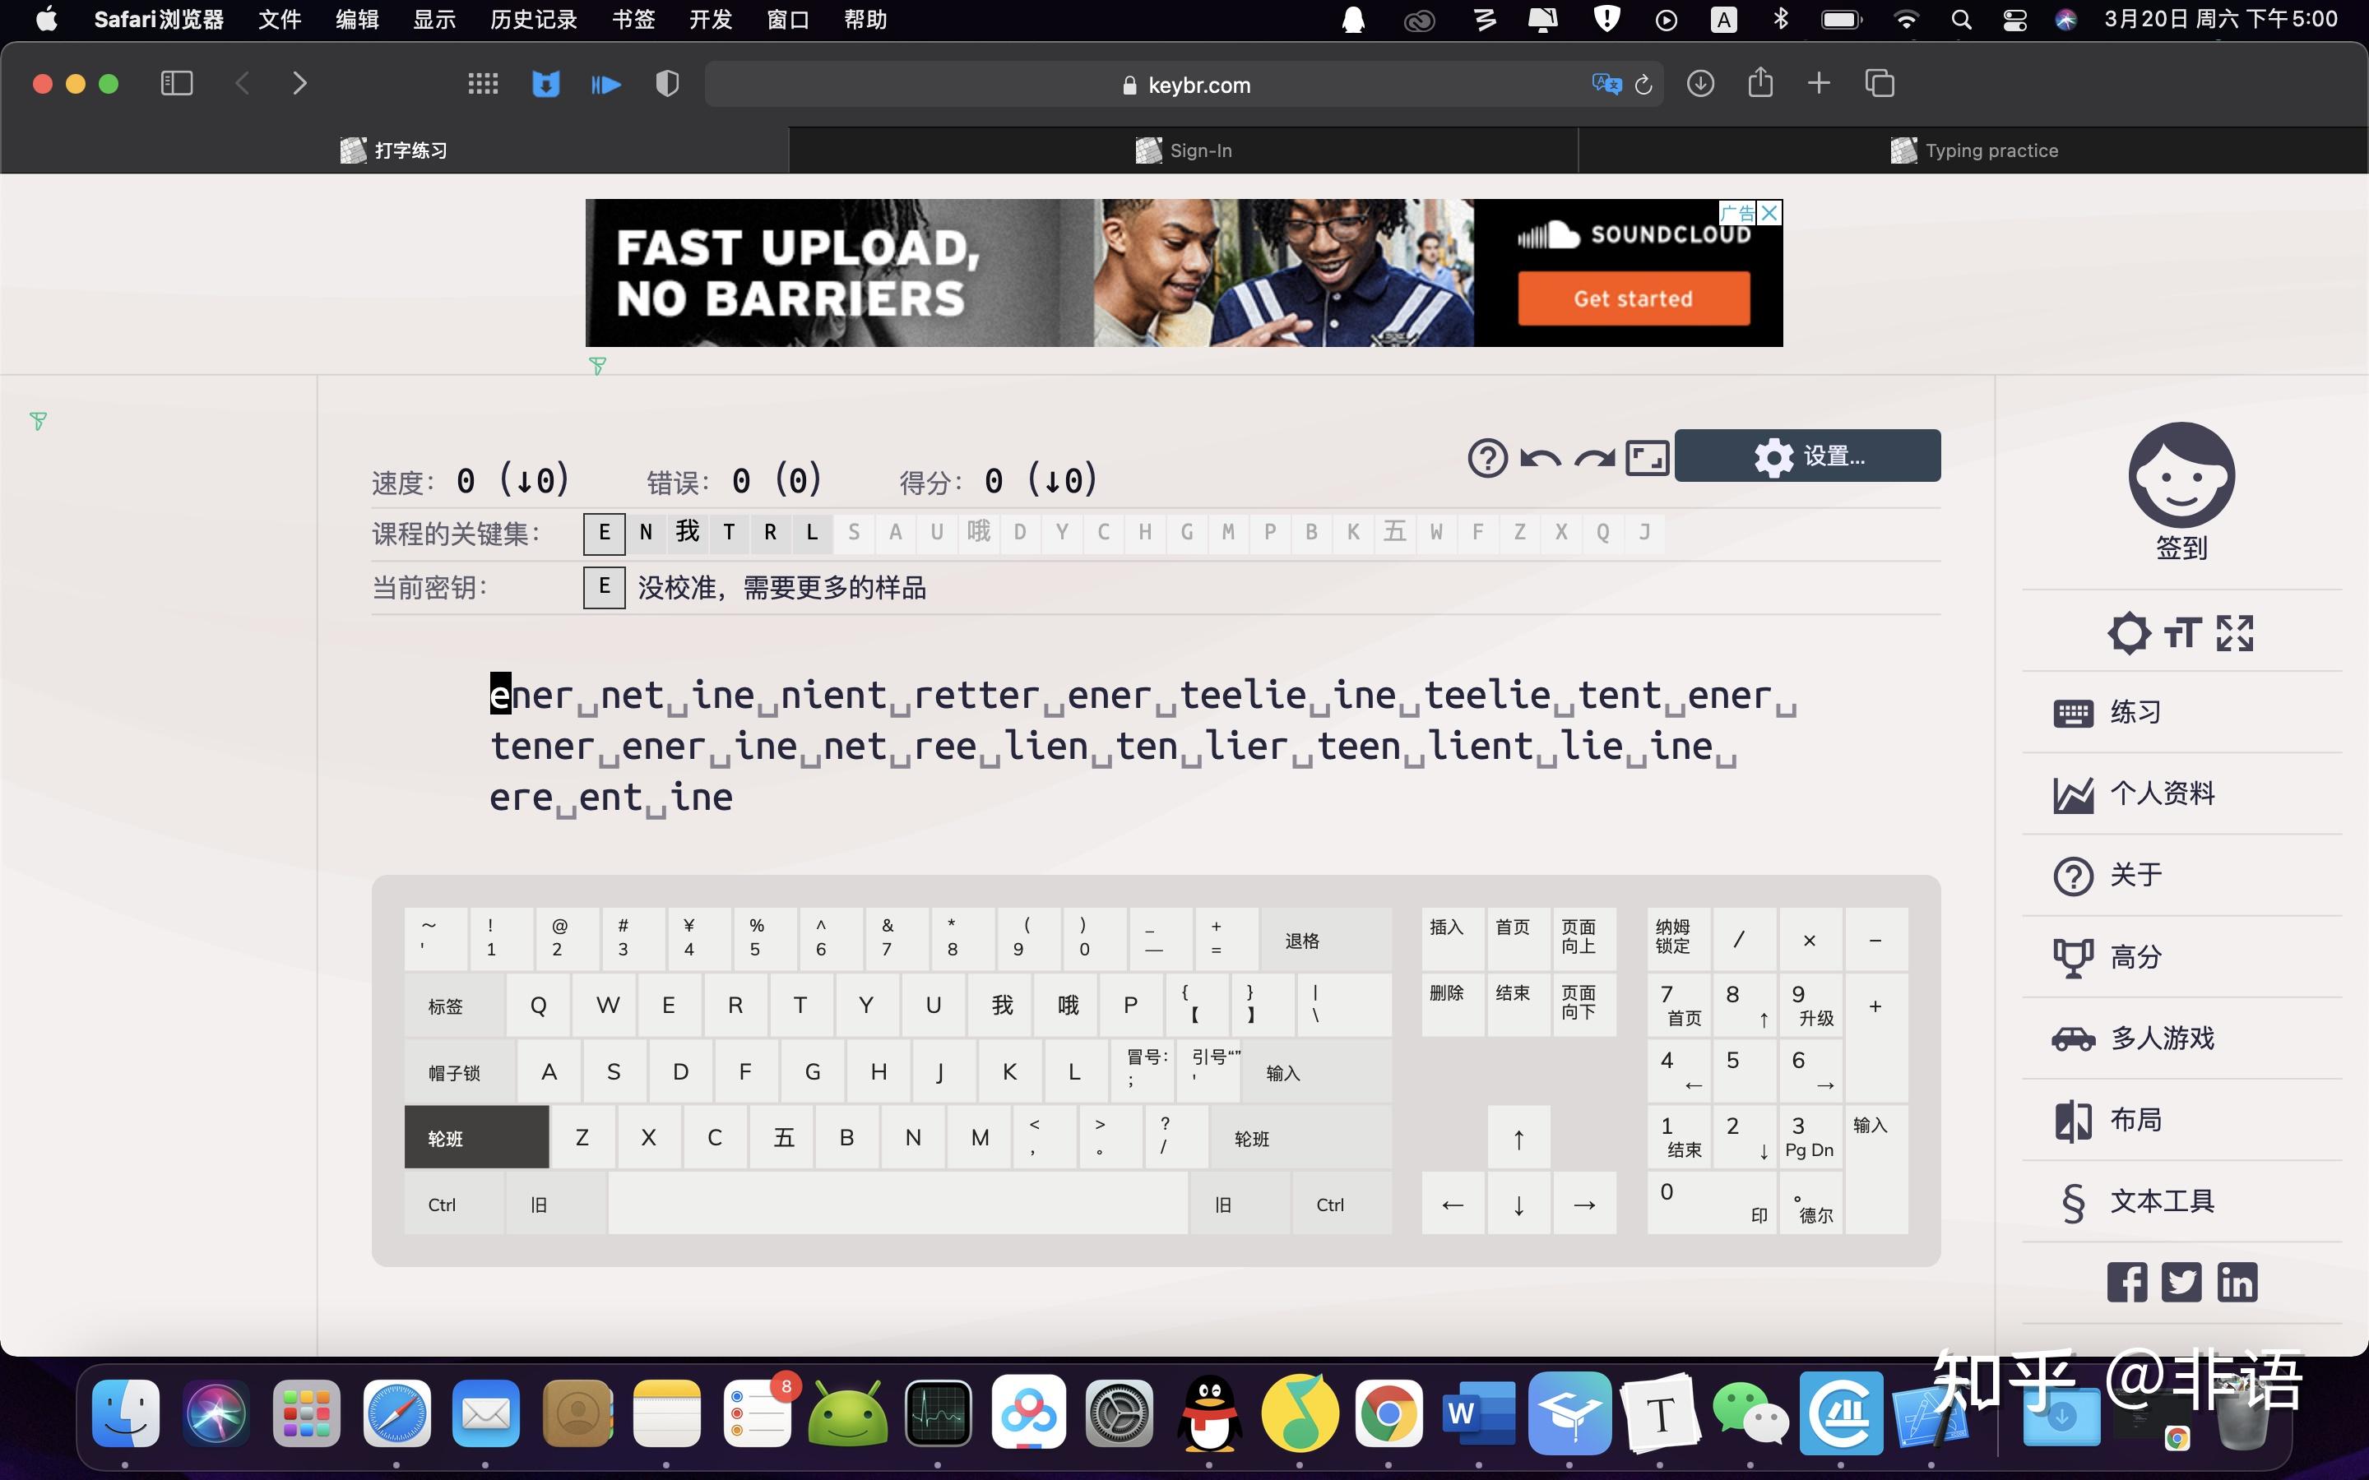Image resolution: width=2369 pixels, height=1480 pixels.
Task: Open the 练习 practice page link
Action: point(2134,713)
